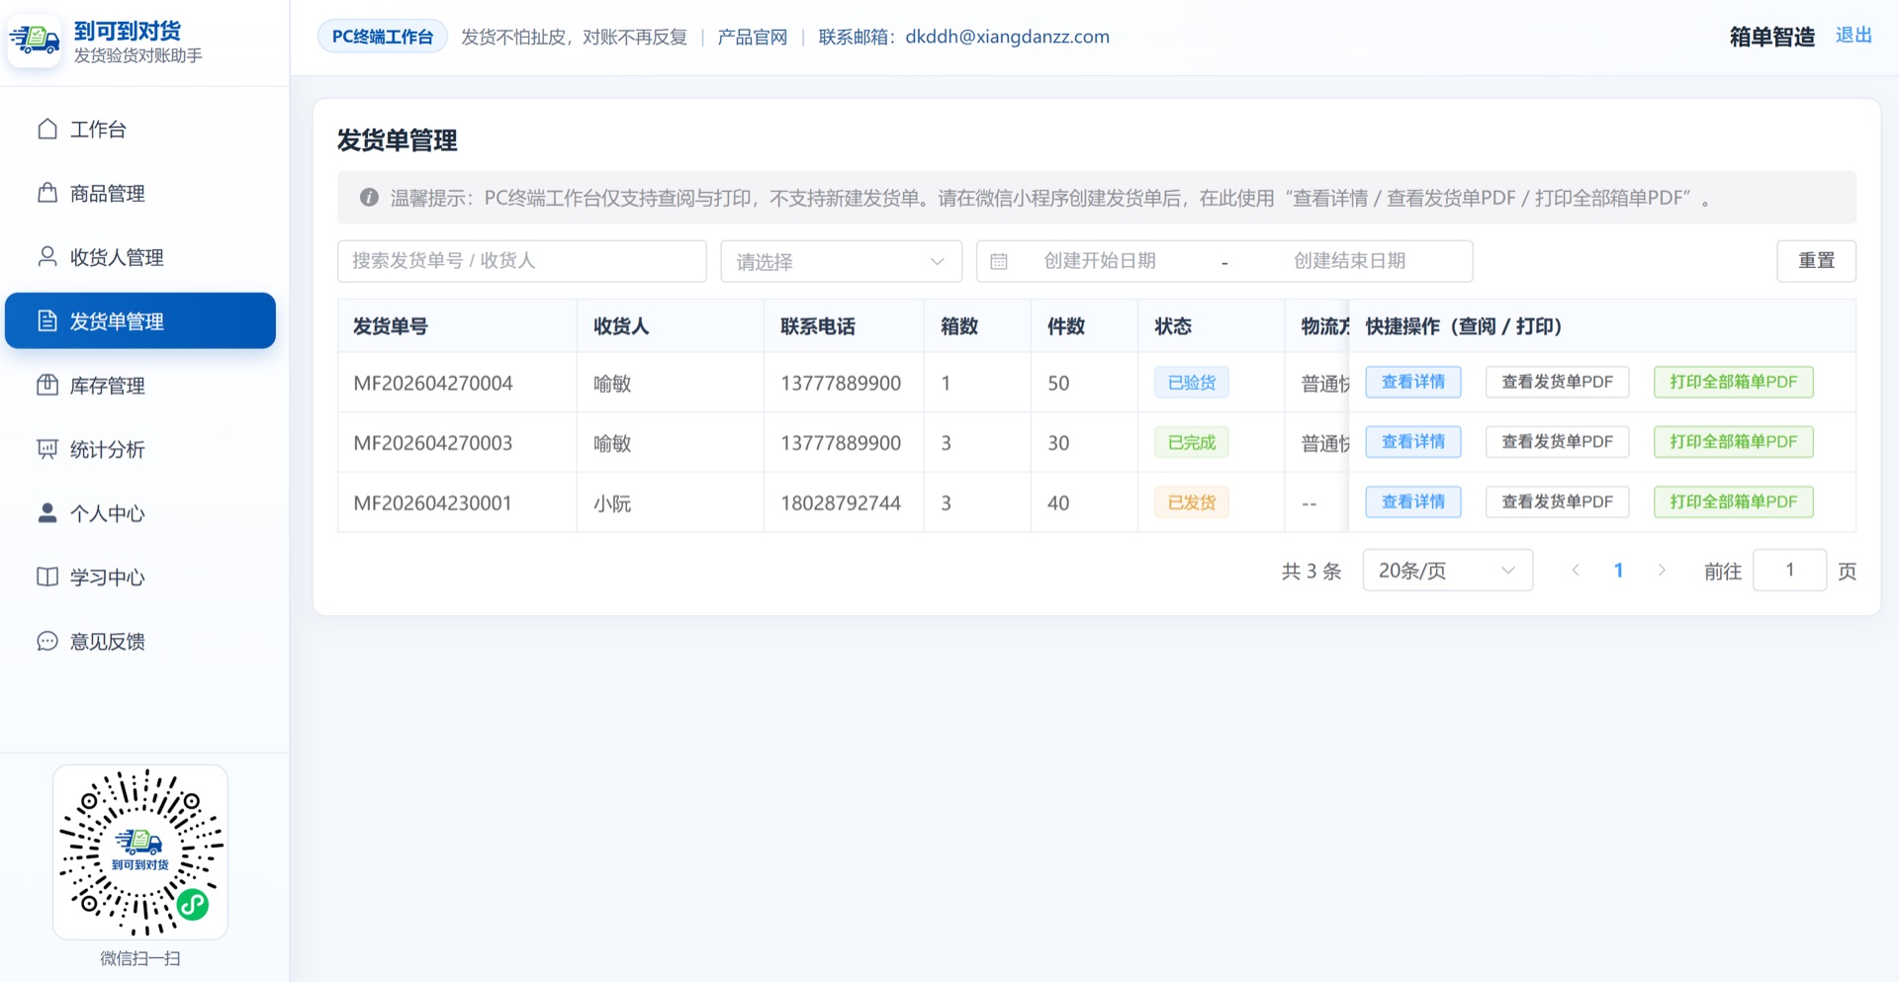Click the 前往 page number input
Image resolution: width=1899 pixels, height=982 pixels.
pyautogui.click(x=1789, y=570)
